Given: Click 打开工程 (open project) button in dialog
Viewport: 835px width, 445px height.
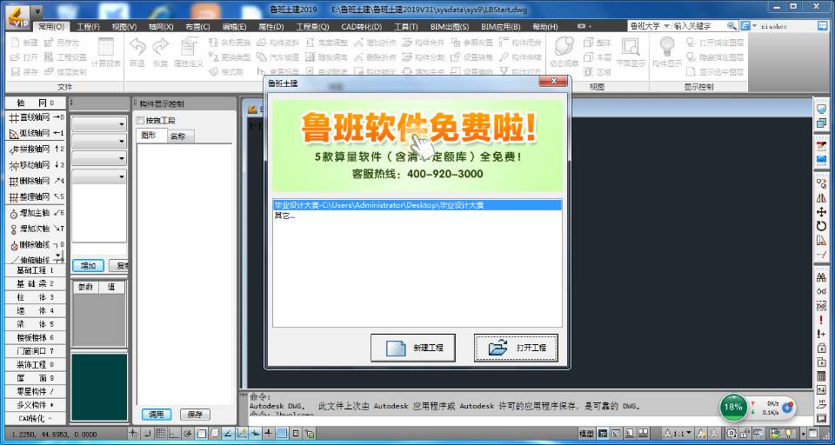Looking at the screenshot, I should (516, 349).
